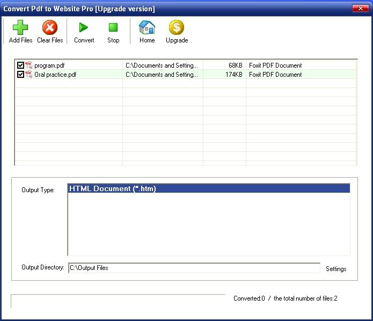Open the Home house icon

[147, 27]
